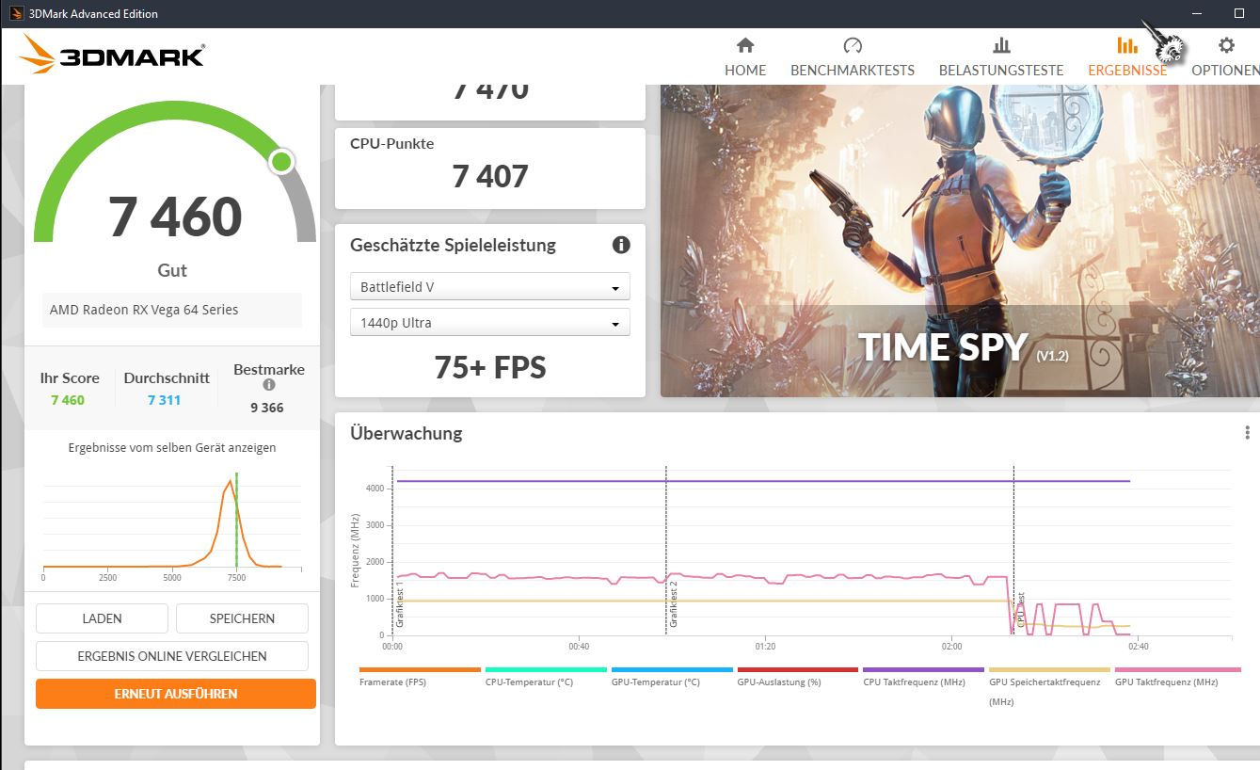This screenshot has height=770, width=1260.
Task: Open the Ergebnisse results icon
Action: coord(1126,45)
